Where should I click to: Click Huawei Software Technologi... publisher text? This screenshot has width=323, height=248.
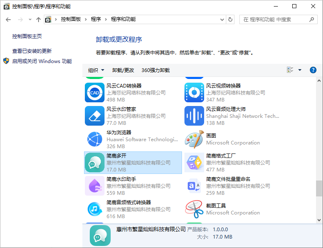[142, 140]
